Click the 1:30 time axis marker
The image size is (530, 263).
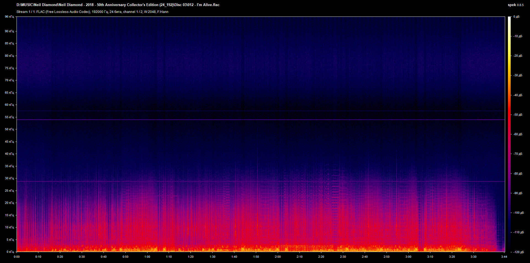[212, 257]
